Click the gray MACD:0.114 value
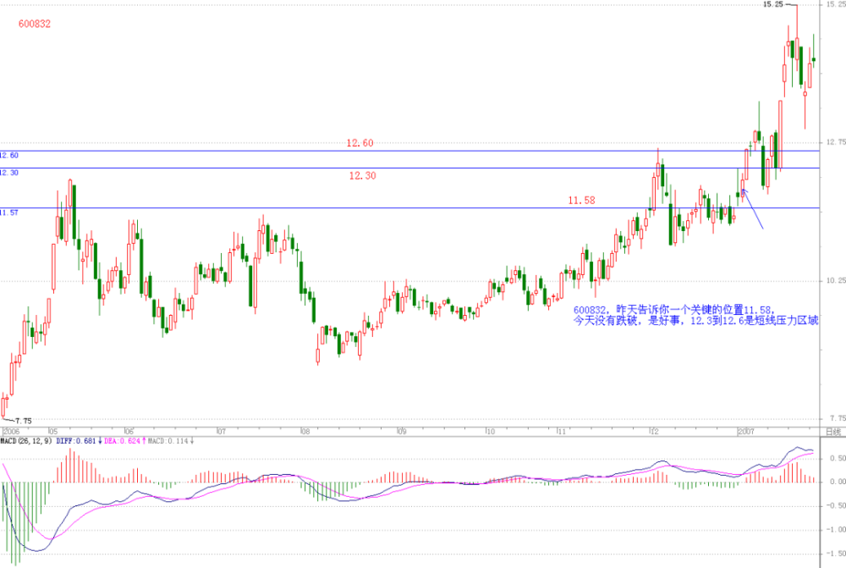Image resolution: width=846 pixels, height=568 pixels. 168,441
